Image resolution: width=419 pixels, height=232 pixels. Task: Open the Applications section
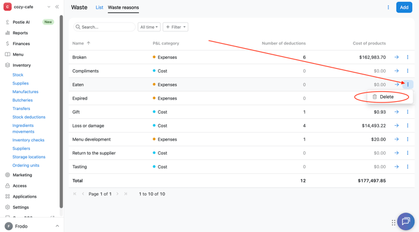coord(24,196)
